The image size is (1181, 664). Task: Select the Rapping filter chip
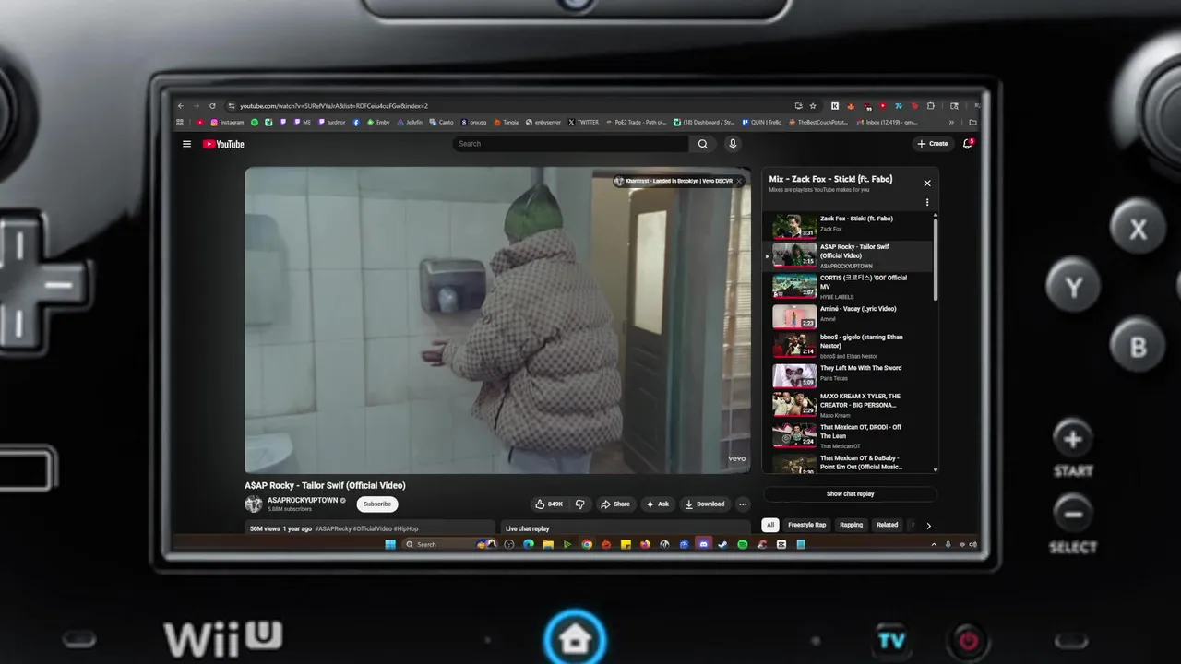(851, 525)
